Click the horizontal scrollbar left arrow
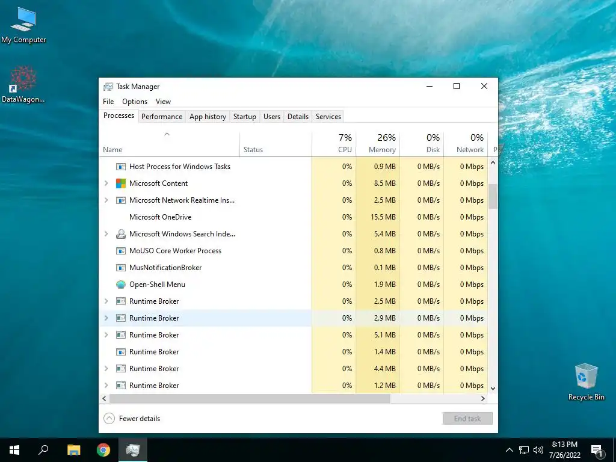The height and width of the screenshot is (462, 616). tap(104, 398)
